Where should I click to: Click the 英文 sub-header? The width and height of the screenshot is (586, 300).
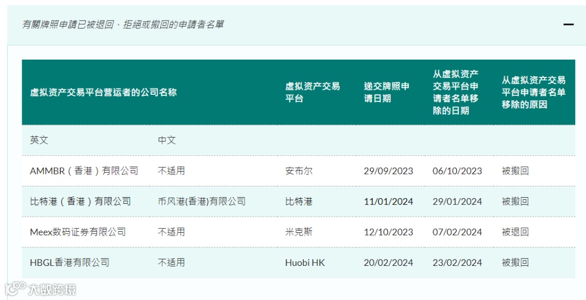pyautogui.click(x=39, y=140)
